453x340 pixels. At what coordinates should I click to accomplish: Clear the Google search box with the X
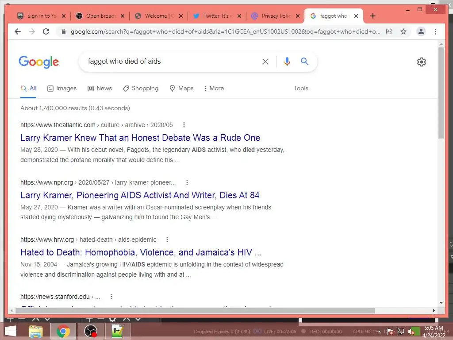(265, 61)
